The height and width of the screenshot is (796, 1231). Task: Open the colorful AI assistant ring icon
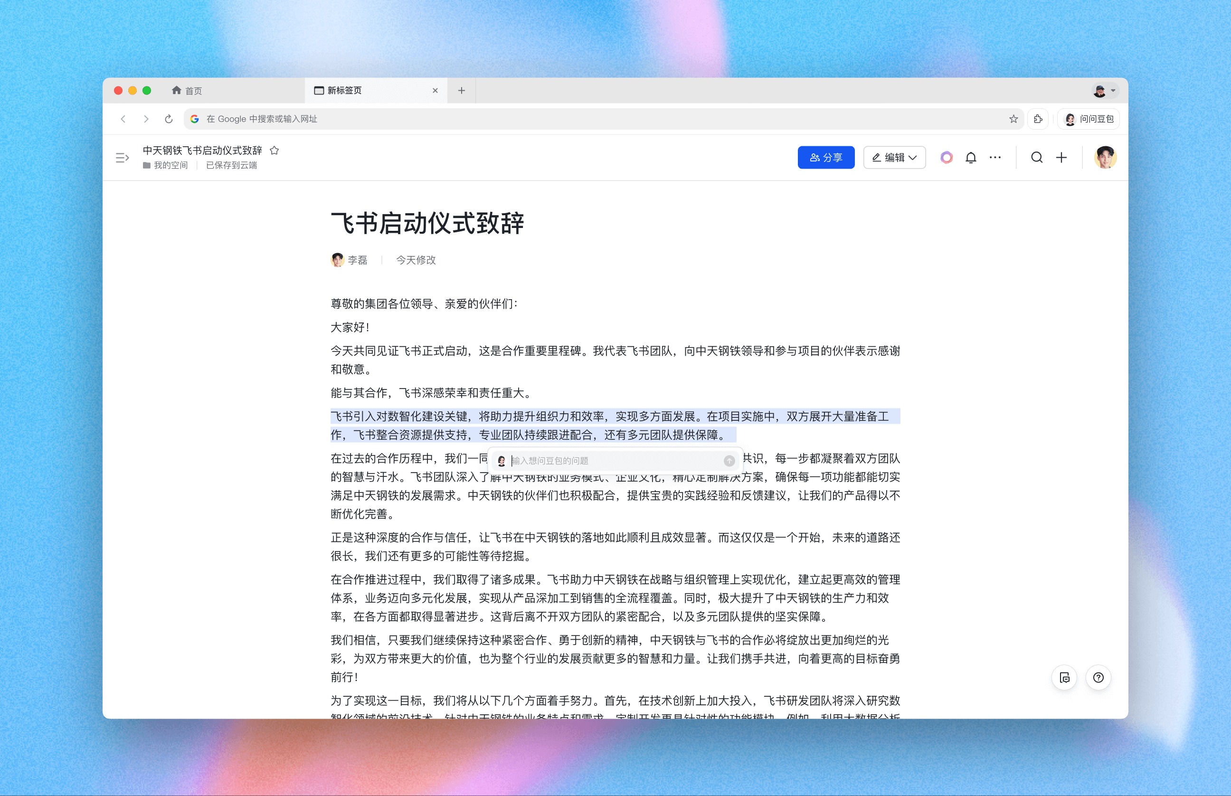(946, 158)
